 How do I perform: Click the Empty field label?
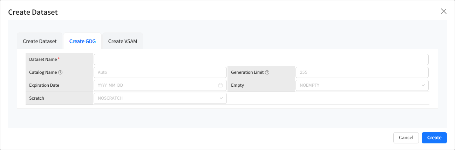tap(237, 85)
